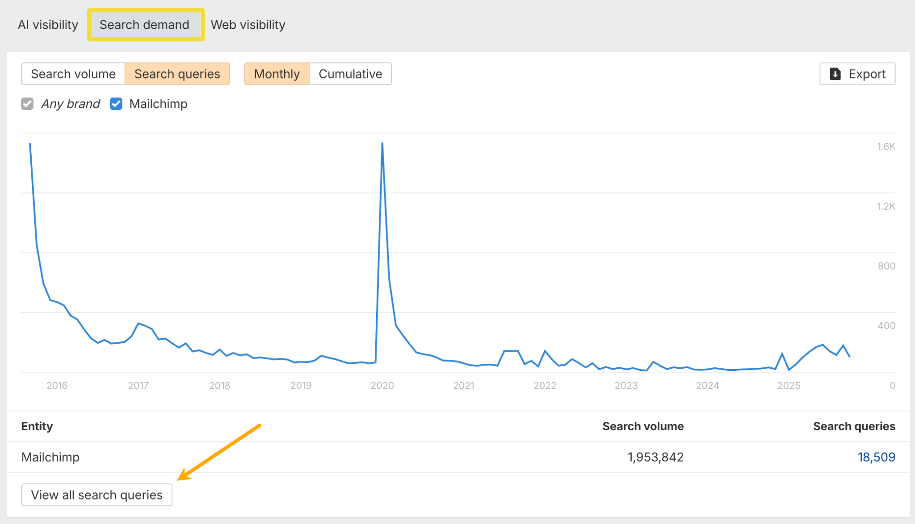Open the 18,509 search queries link
Viewport: 915px width, 524px height.
click(876, 457)
